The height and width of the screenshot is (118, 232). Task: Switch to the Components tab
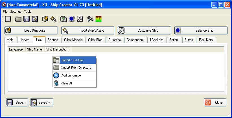coord(135,40)
